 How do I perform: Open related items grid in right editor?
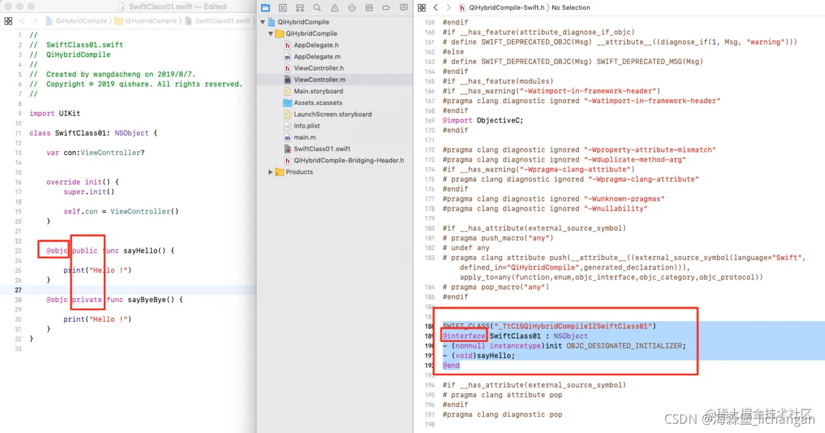point(422,8)
